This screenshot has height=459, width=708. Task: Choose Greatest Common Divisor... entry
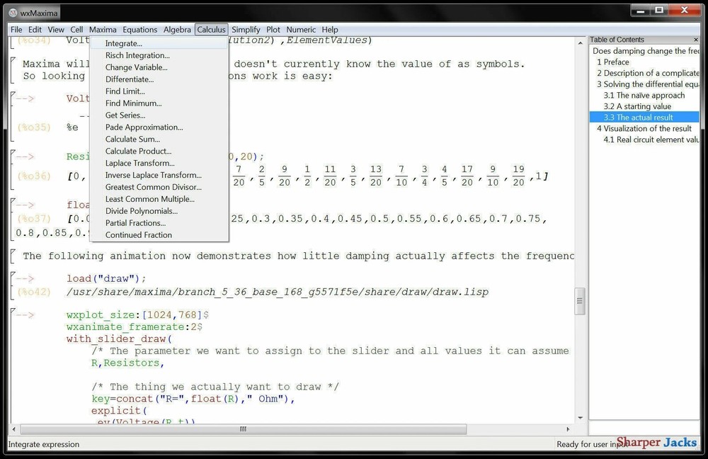point(159,187)
